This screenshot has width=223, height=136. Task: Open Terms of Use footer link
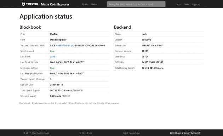click(86, 133)
